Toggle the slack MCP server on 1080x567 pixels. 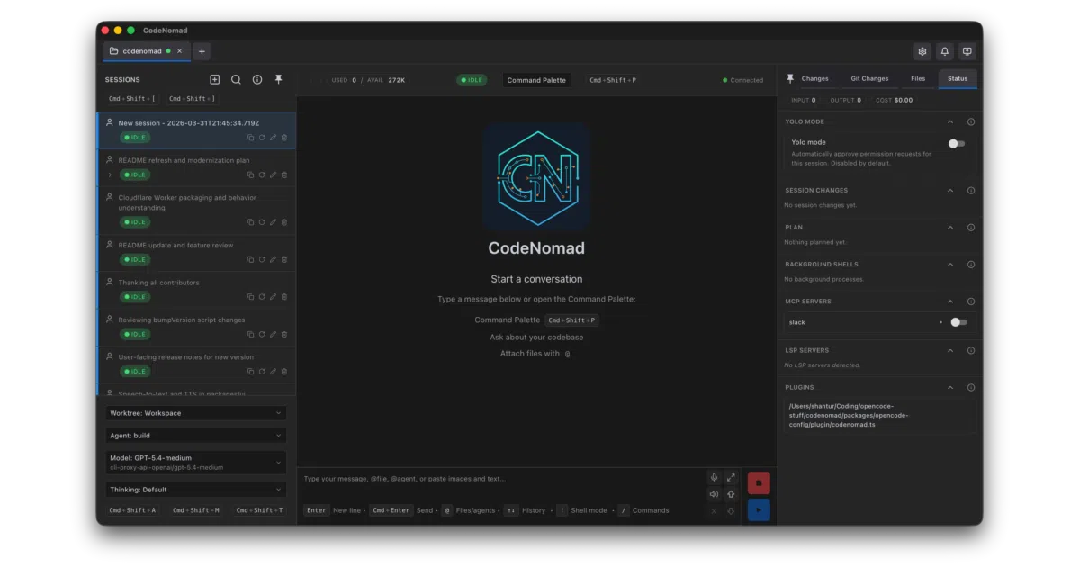coord(958,322)
